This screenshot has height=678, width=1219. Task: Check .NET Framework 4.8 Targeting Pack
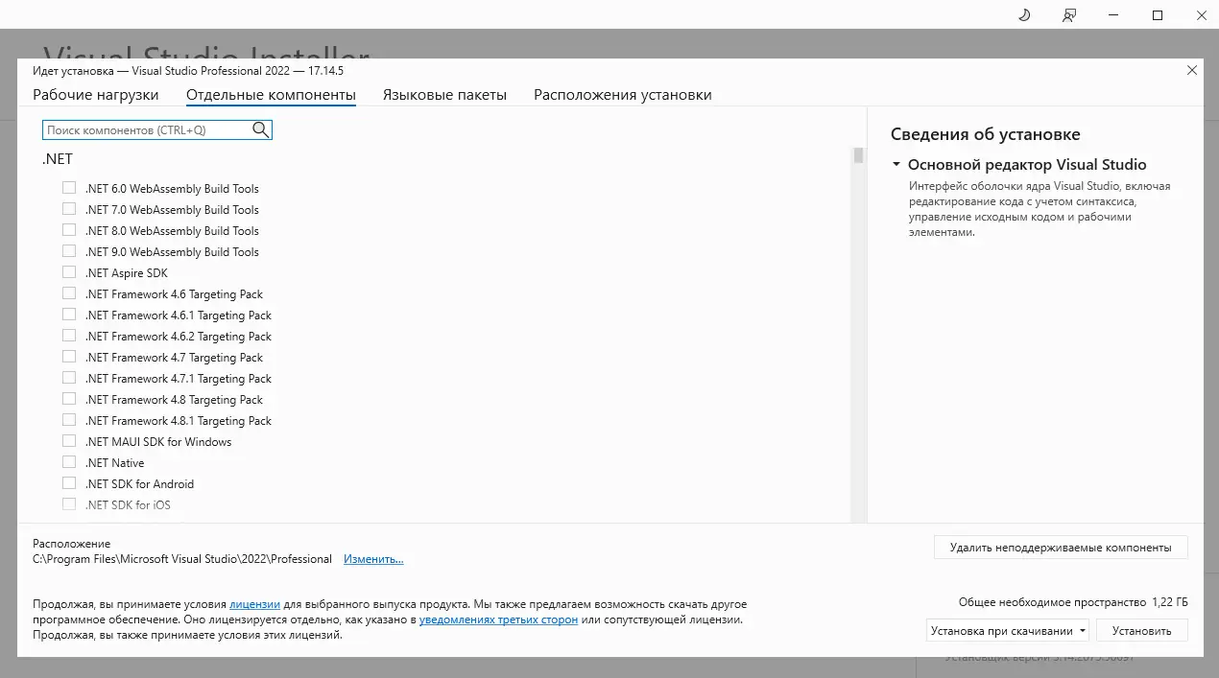(x=69, y=399)
